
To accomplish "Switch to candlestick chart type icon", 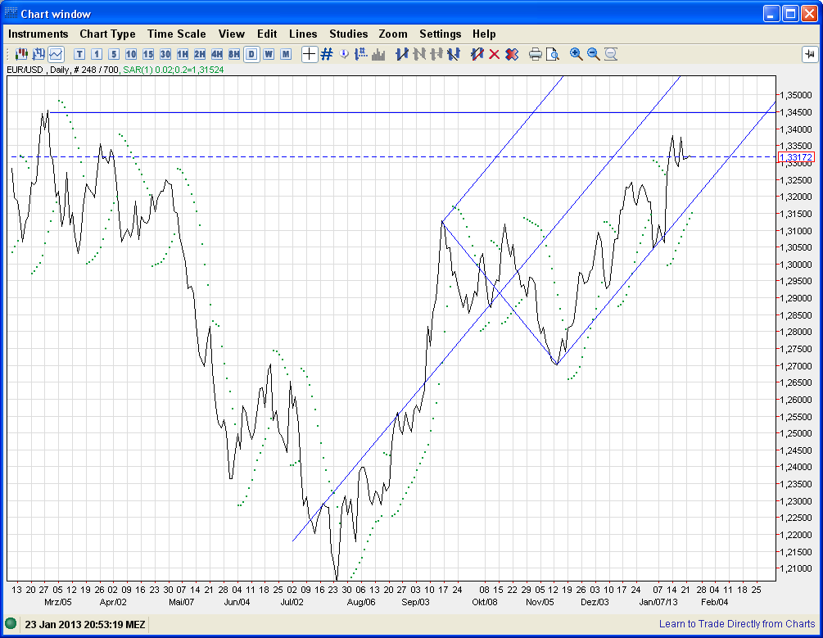I will [21, 54].
